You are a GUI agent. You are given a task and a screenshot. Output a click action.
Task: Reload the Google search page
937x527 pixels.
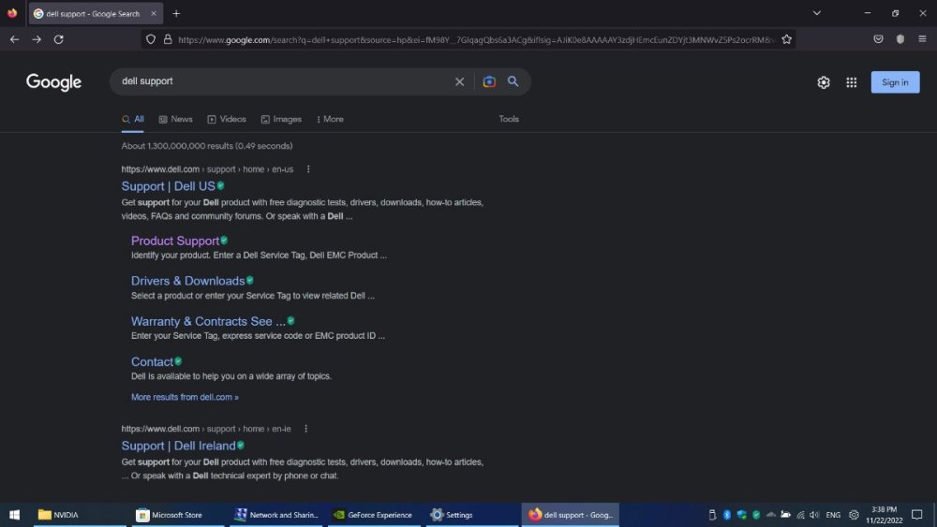58,39
